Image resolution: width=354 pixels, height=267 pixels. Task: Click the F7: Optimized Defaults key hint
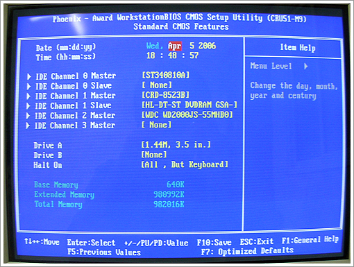tap(247, 251)
